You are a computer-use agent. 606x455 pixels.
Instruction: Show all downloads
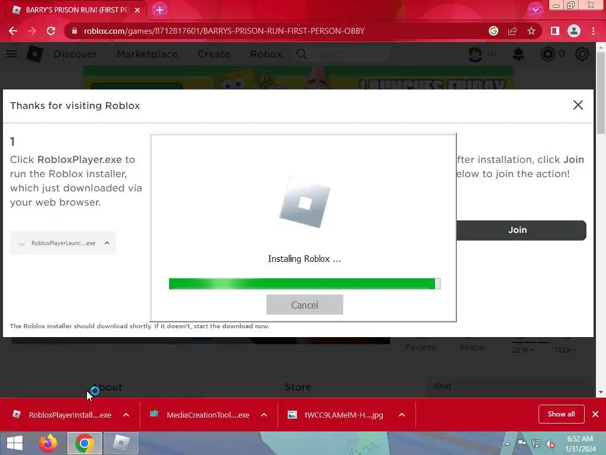point(561,414)
